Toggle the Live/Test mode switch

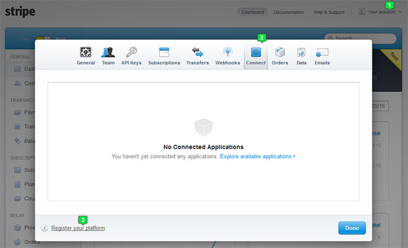43,38
